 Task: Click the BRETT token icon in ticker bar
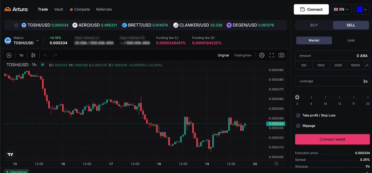point(124,25)
